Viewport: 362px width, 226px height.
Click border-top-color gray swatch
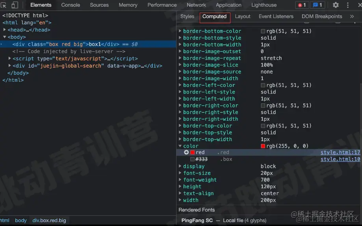click(x=263, y=126)
